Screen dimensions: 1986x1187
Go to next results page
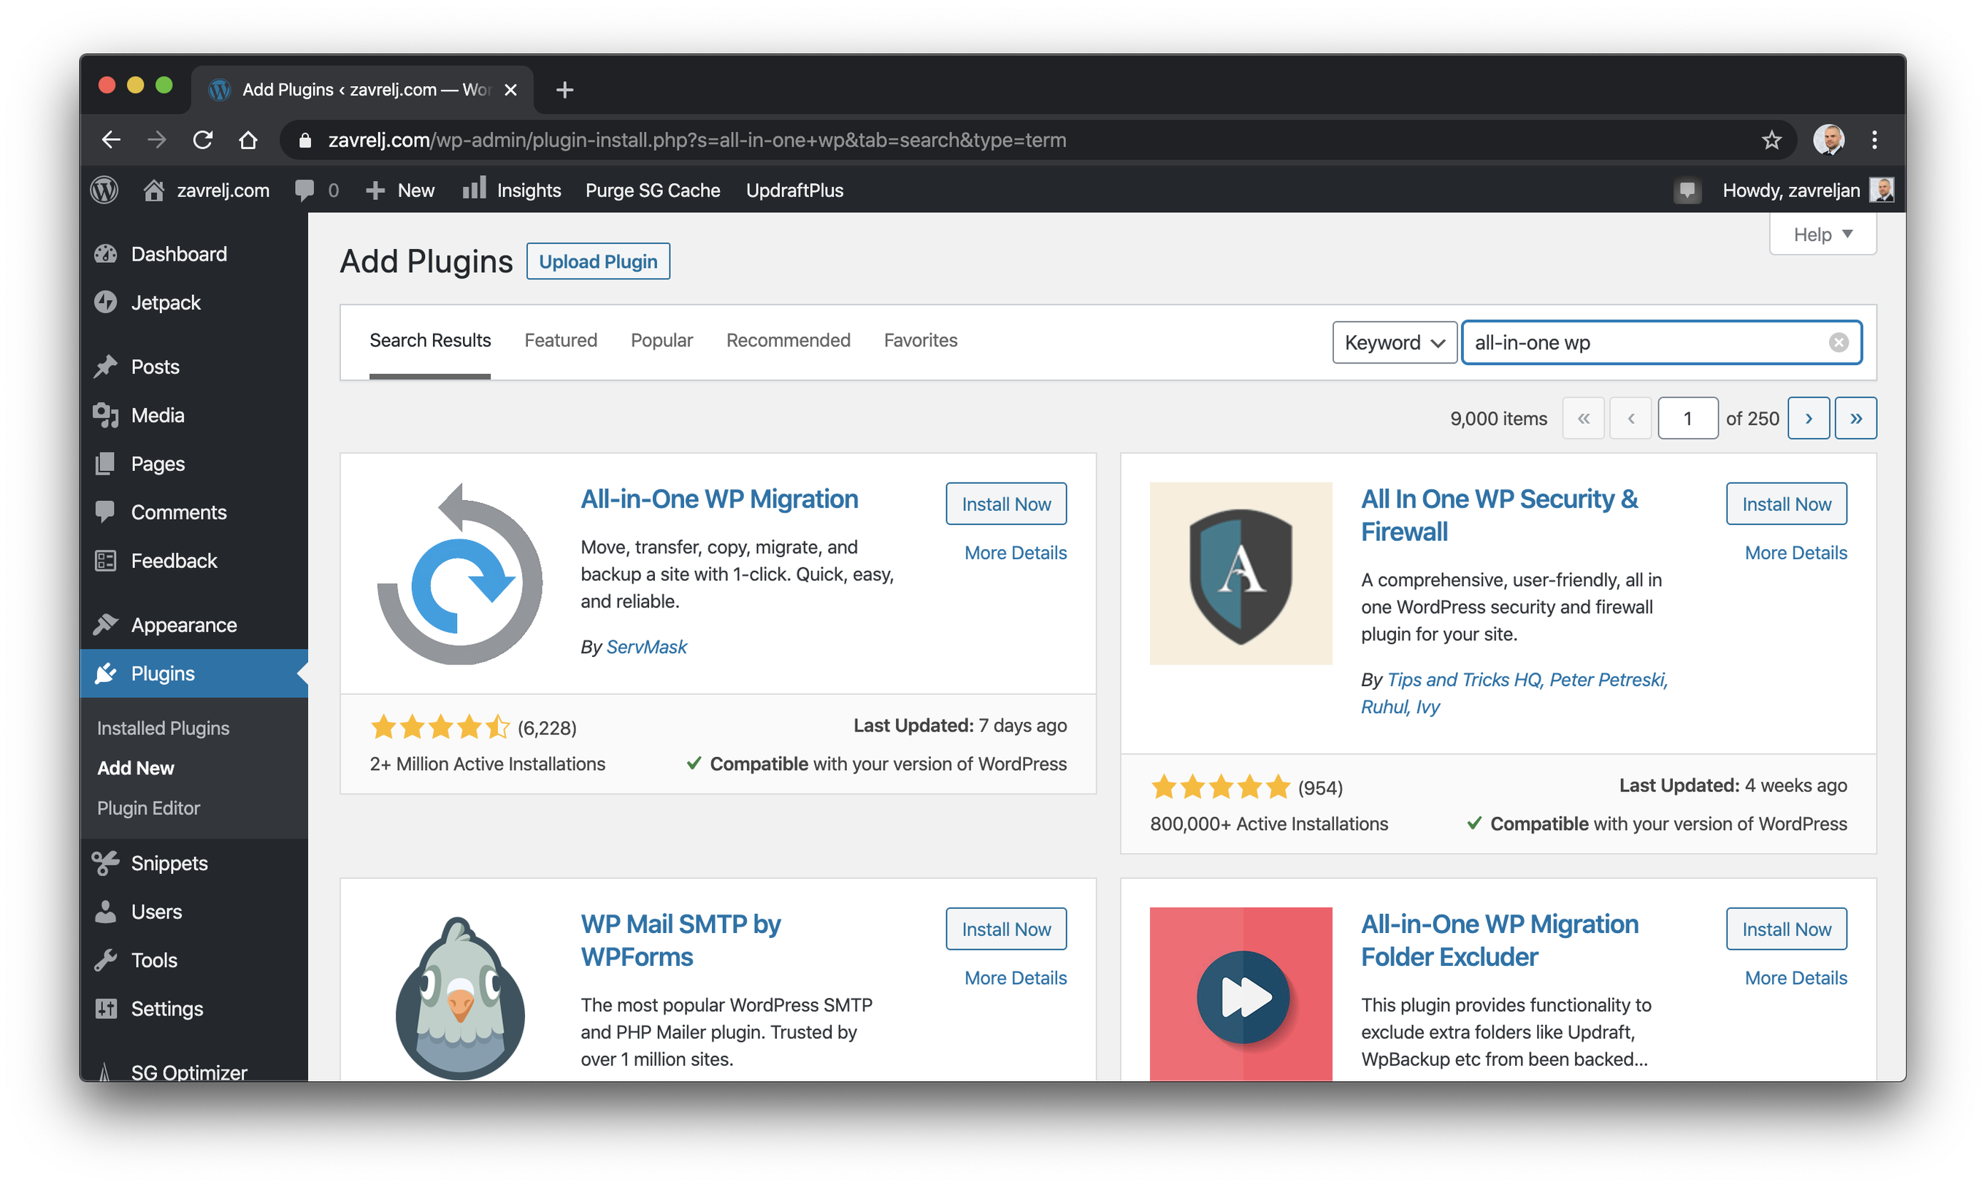pyautogui.click(x=1808, y=418)
